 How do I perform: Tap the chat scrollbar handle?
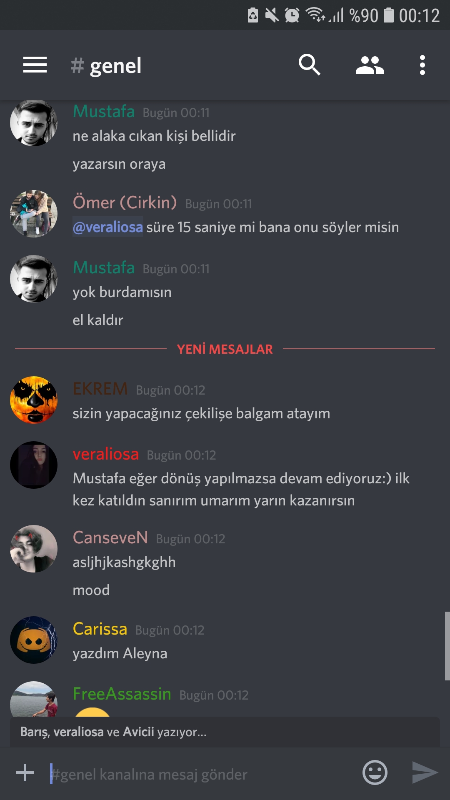point(447,646)
